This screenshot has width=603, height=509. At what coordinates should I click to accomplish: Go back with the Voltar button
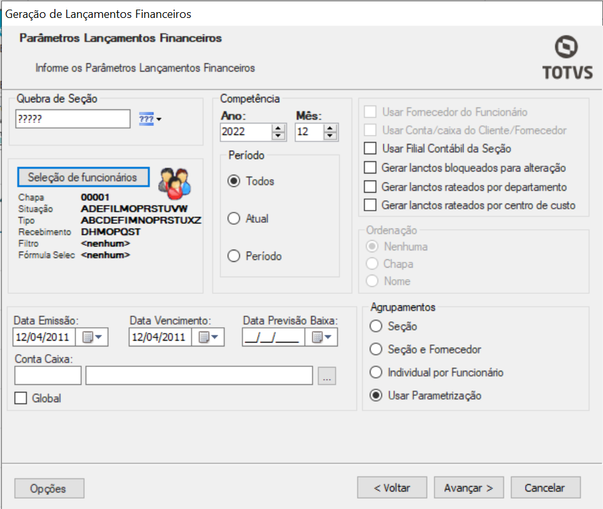[x=392, y=488]
